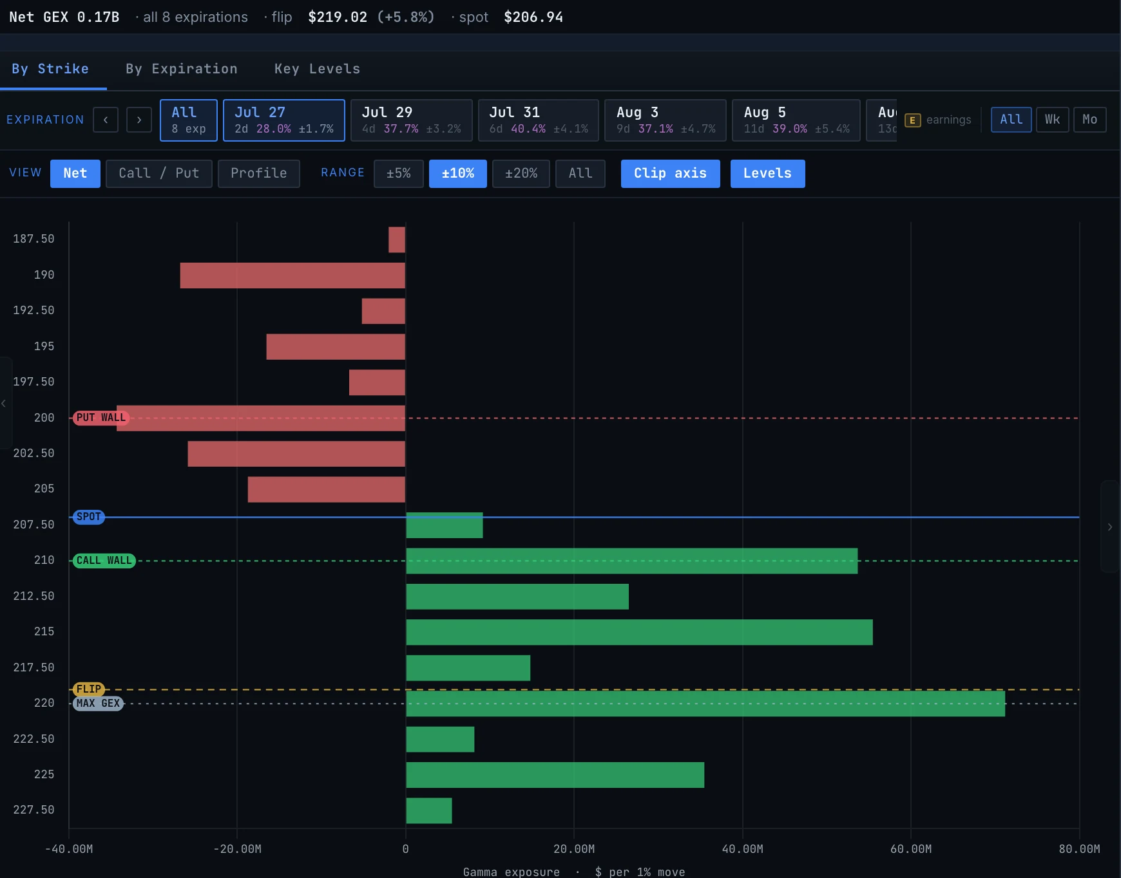Click the 217.50 strike green bar

(x=468, y=668)
